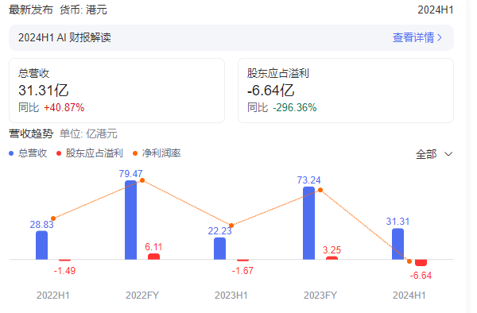
Task: Click the dropdown arrow beside 全部
Action: (448, 154)
